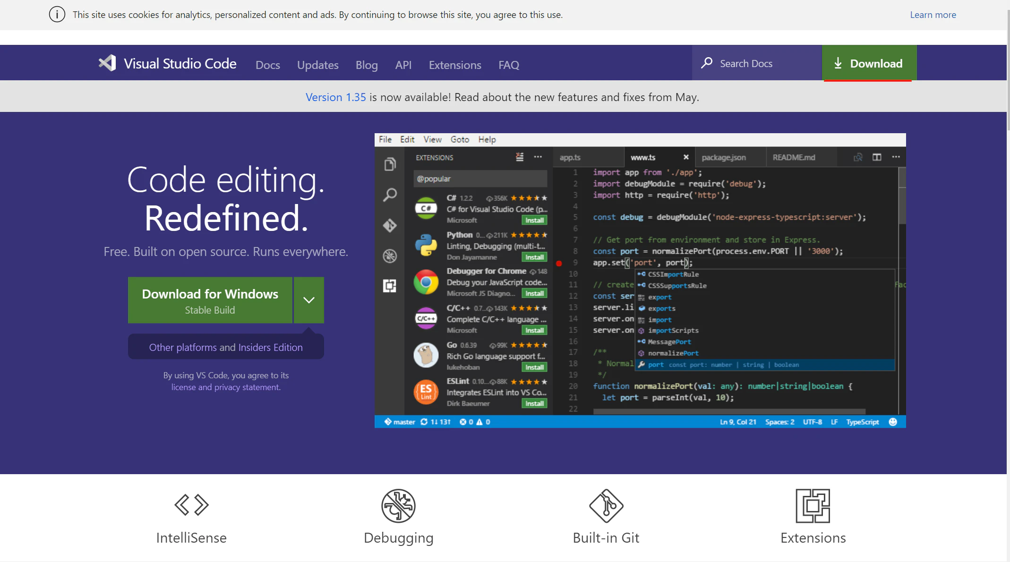Open the FAQ navigation item
The width and height of the screenshot is (1010, 562).
pos(509,65)
